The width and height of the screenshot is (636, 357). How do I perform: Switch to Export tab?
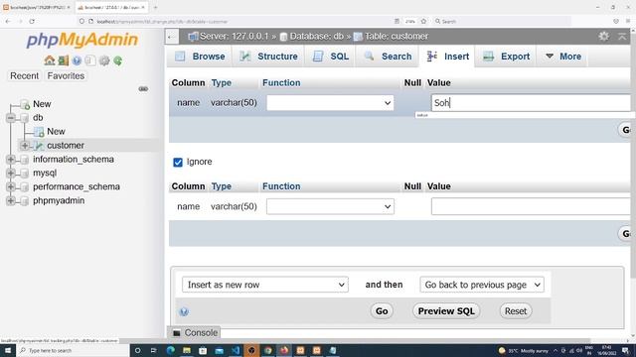point(506,57)
